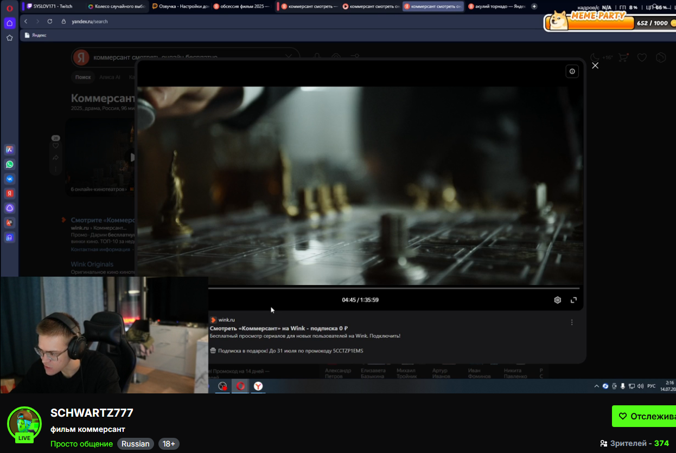
Task: Open the Wink Originals link
Action: [92, 264]
